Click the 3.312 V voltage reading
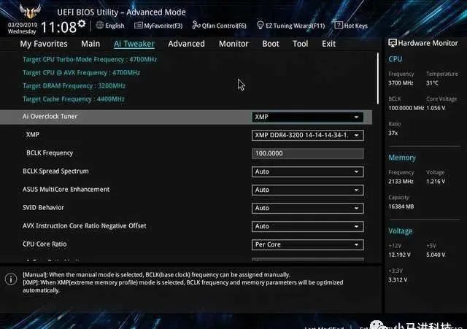Image resolution: width=467 pixels, height=329 pixels. 398,280
